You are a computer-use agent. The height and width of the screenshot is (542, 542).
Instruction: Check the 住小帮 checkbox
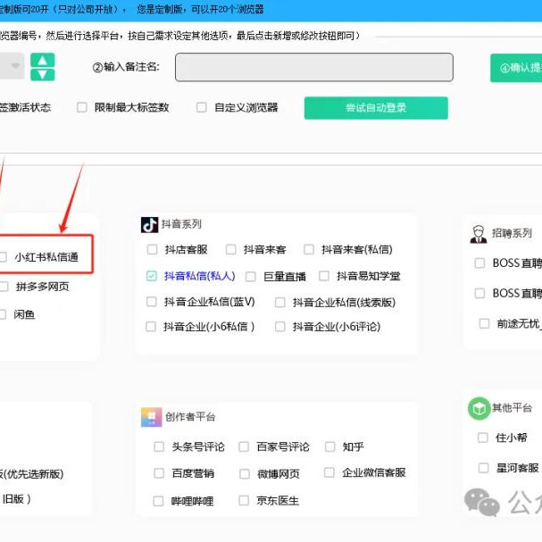[482, 438]
